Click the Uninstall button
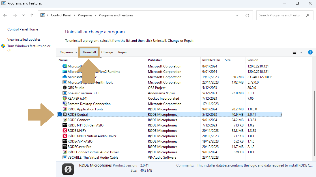316x177 pixels. [89, 52]
